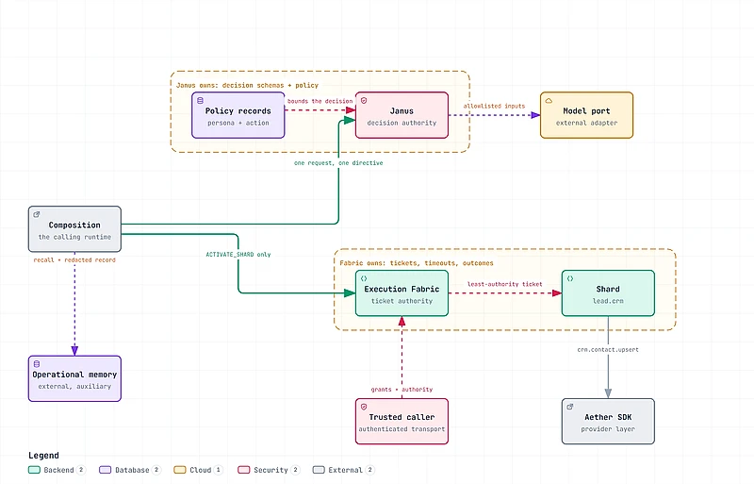Viewport: 754px width, 484px height.
Task: Select the Composition calling runtime node
Action: pyautogui.click(x=74, y=229)
